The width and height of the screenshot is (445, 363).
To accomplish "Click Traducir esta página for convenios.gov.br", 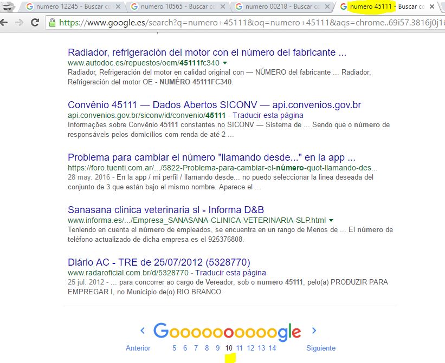I will pyautogui.click(x=268, y=115).
